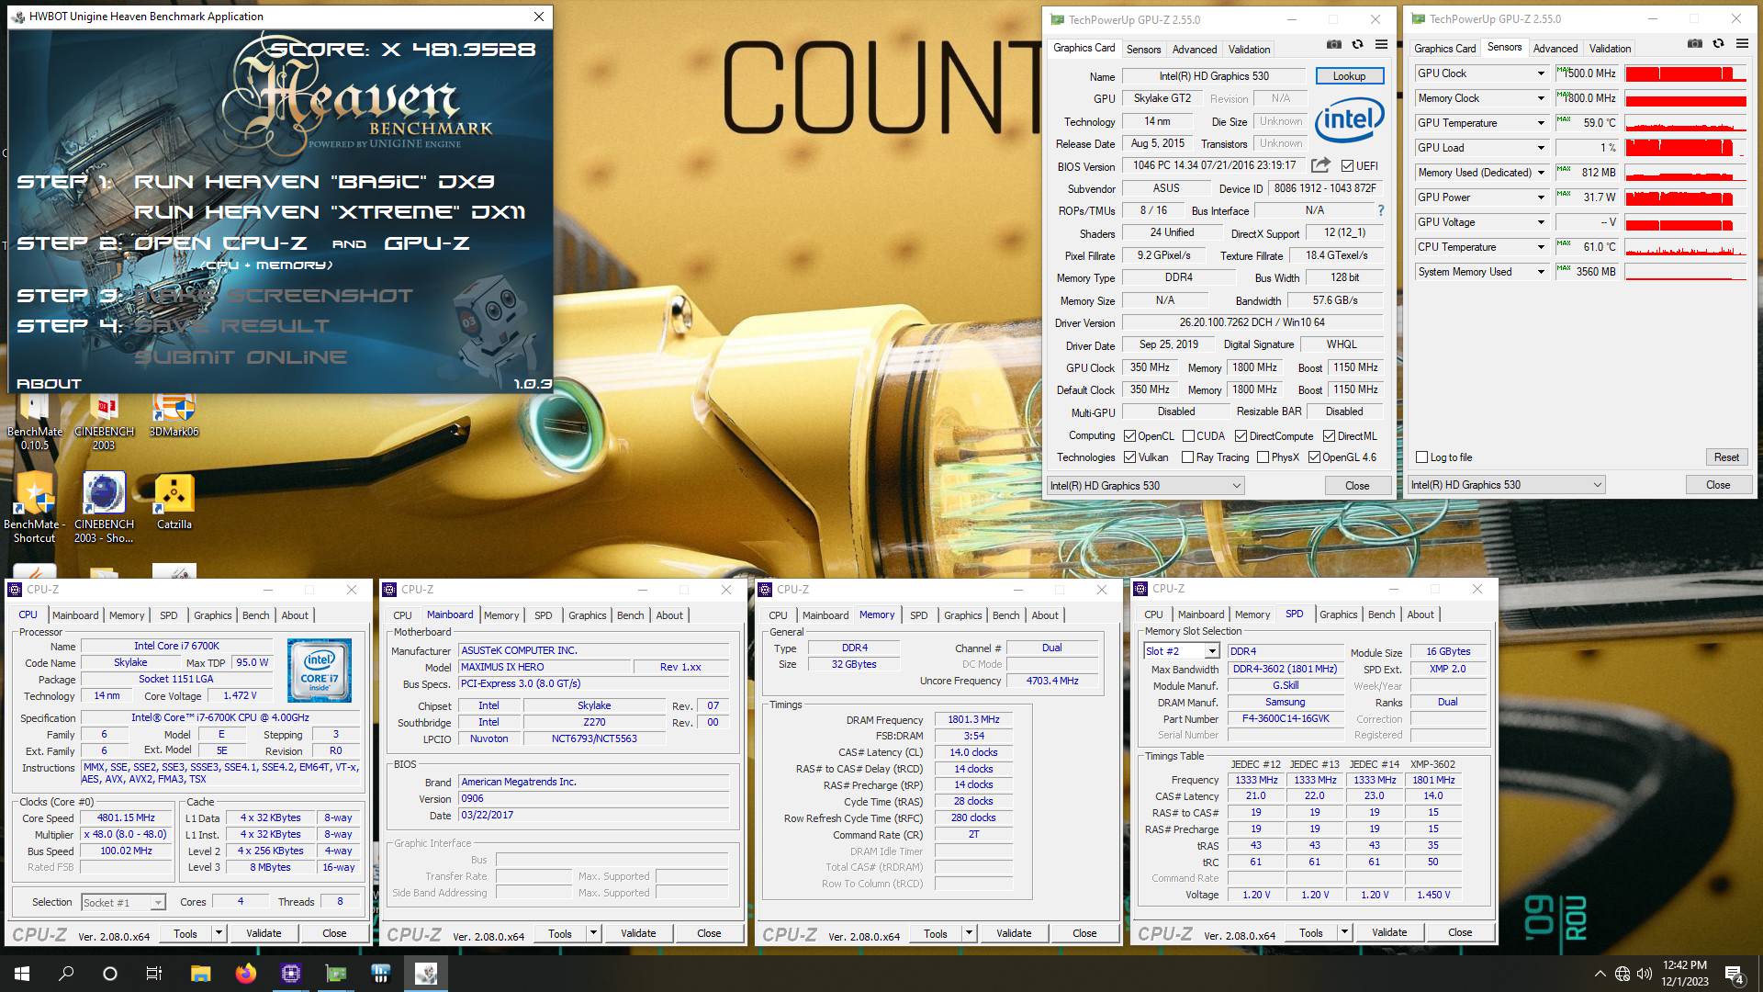Image resolution: width=1763 pixels, height=992 pixels.
Task: Open the Bench tab in the CPU-Z CPU window
Action: 255,615
